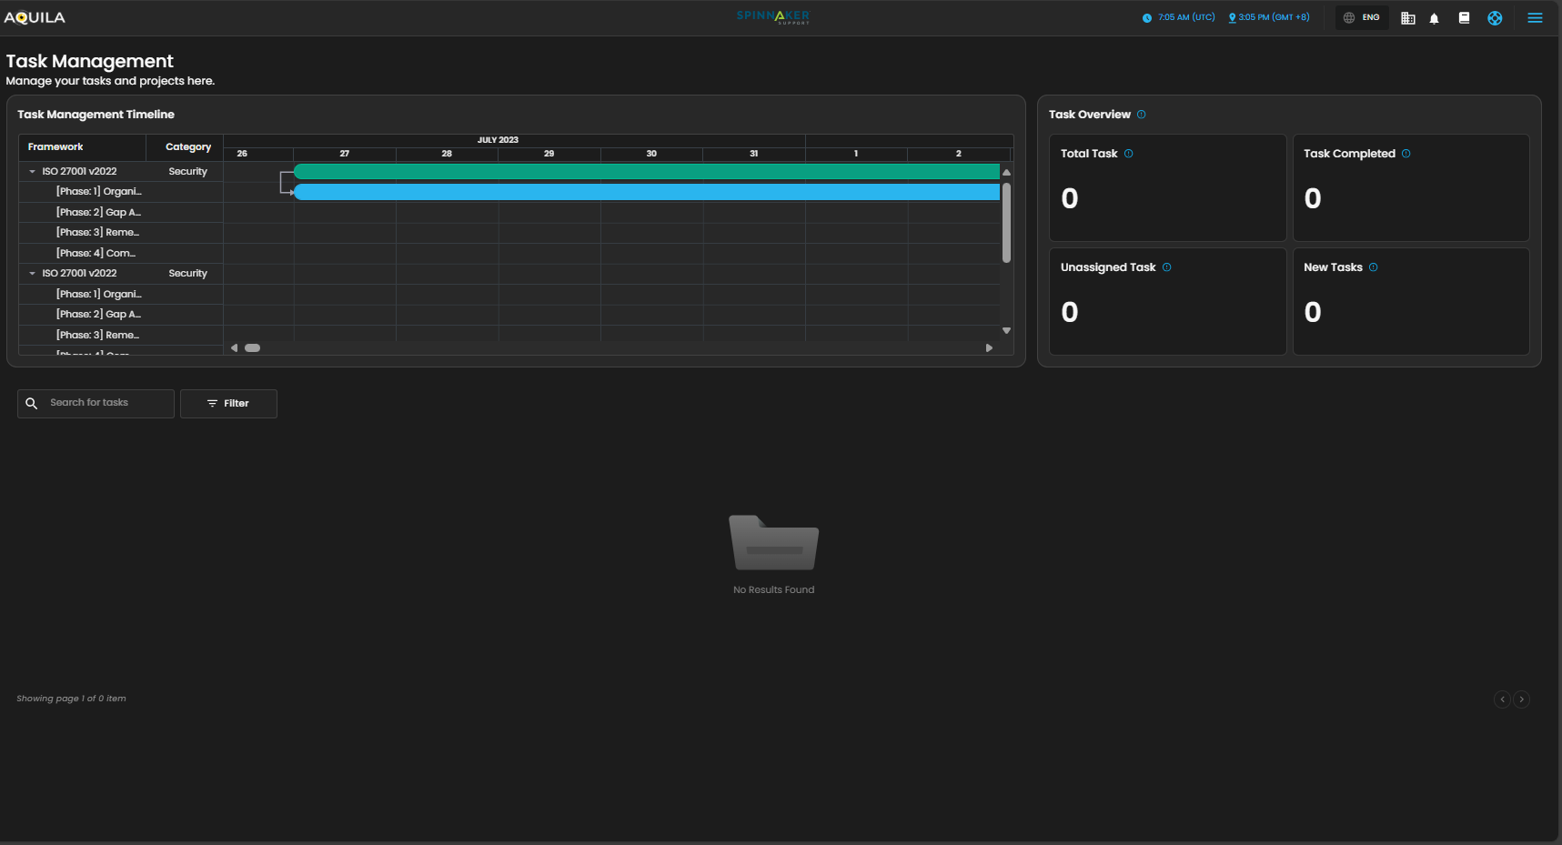Go to the next results page
The image size is (1562, 845).
pyautogui.click(x=1521, y=699)
